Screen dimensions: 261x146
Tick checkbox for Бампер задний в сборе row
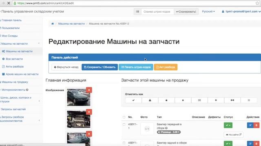[124, 143]
